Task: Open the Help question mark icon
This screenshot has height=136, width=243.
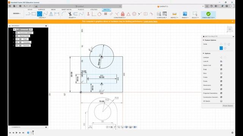Action: coord(227,6)
